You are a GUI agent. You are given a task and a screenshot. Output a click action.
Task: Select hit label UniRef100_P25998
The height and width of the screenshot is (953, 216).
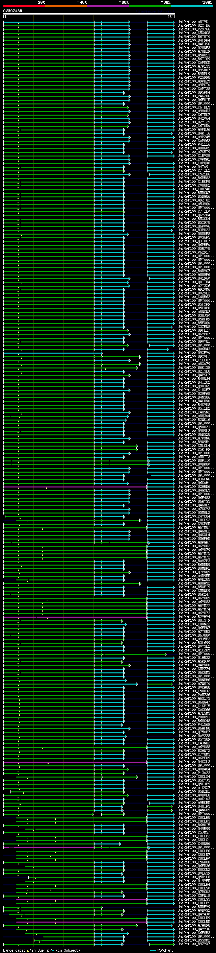click(194, 78)
